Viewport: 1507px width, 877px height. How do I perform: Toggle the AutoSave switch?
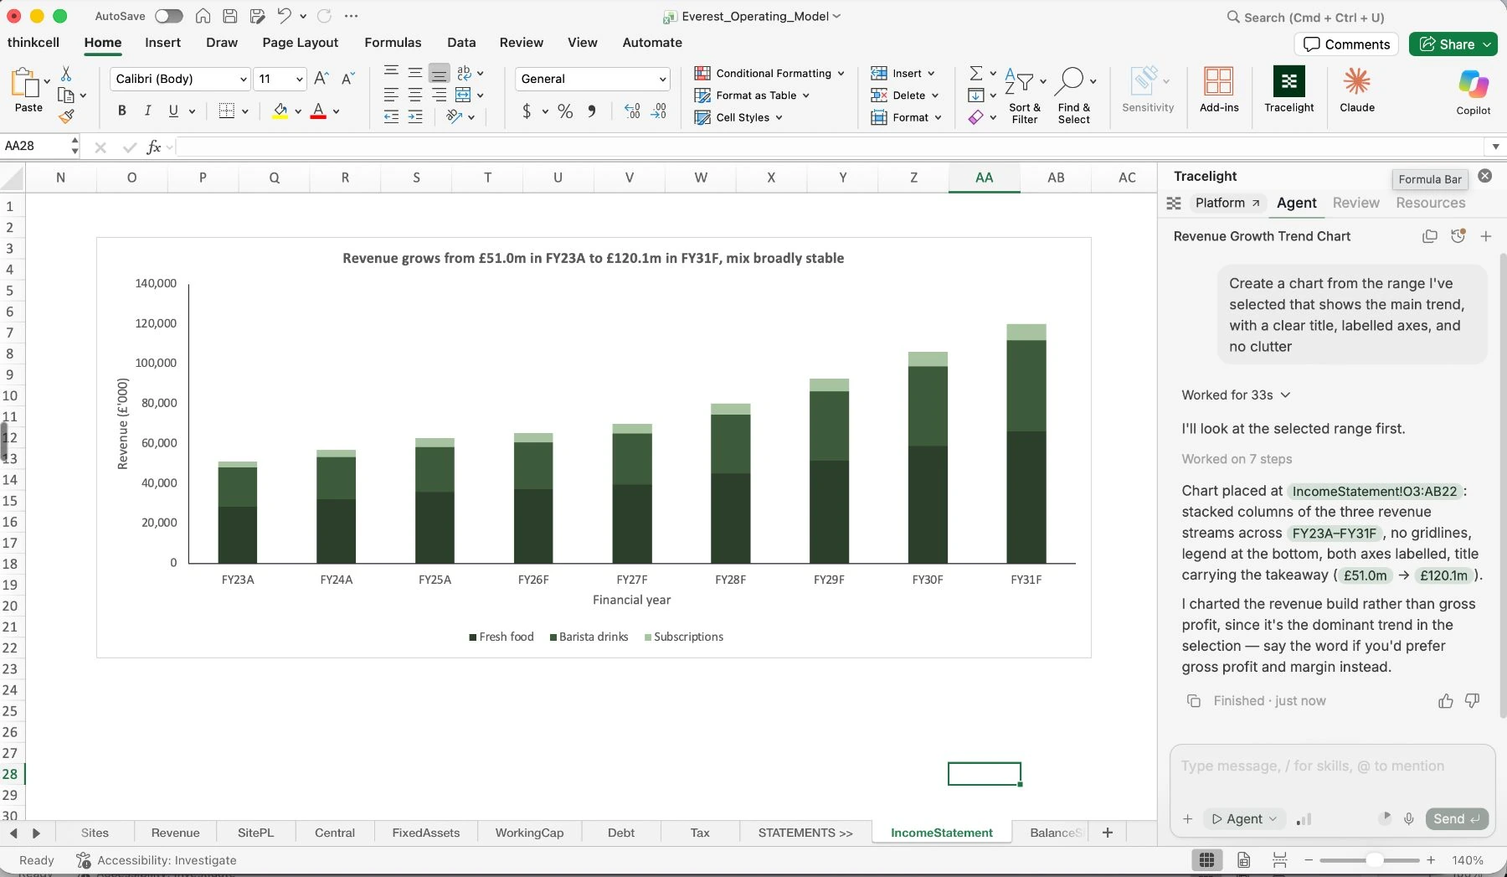(x=168, y=16)
